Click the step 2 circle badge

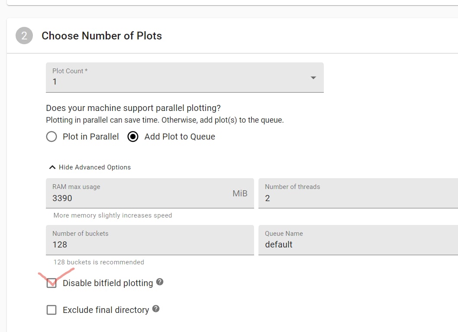(24, 36)
